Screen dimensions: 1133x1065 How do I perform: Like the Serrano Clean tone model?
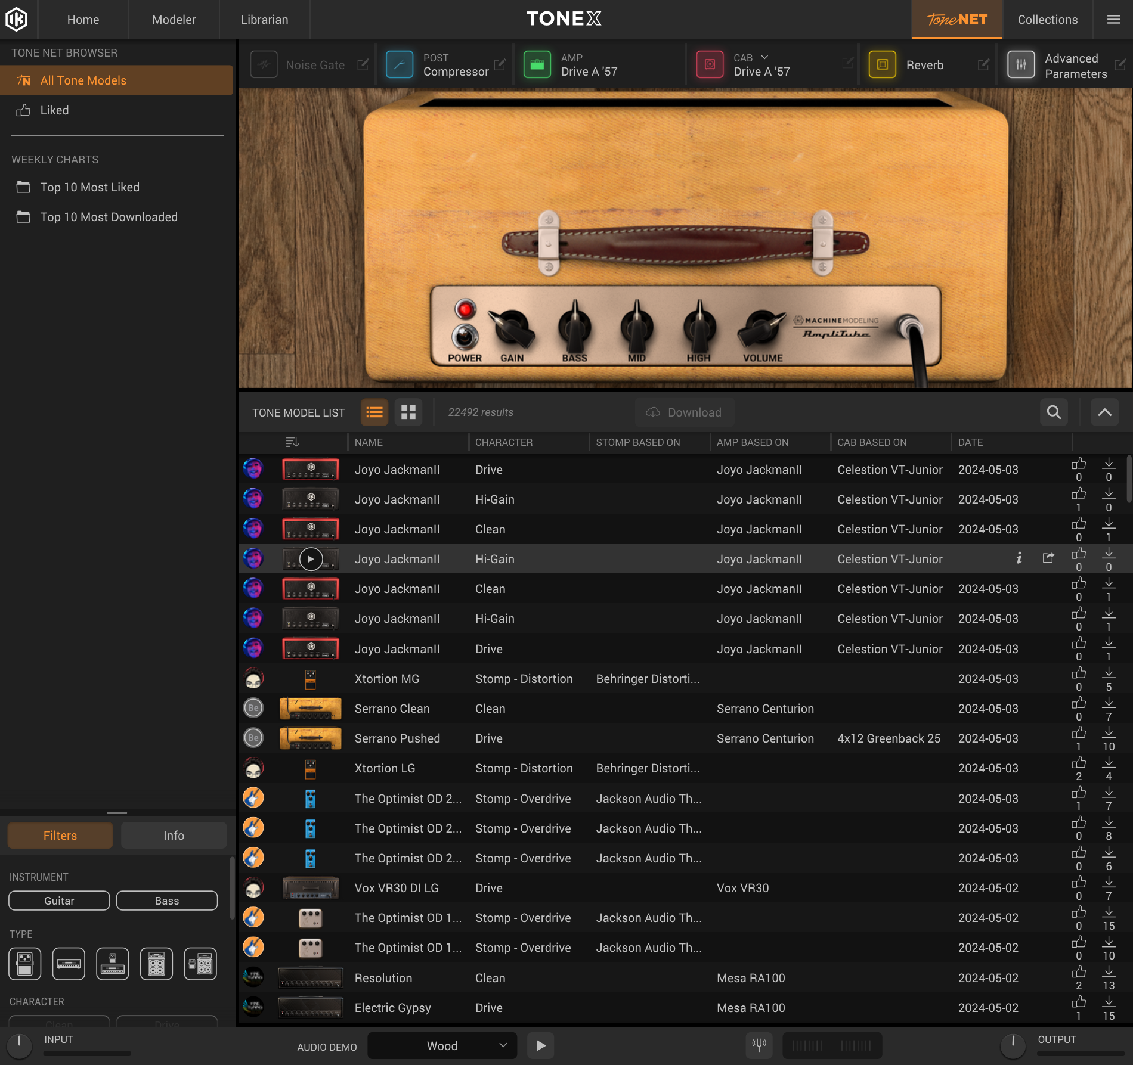click(1078, 703)
